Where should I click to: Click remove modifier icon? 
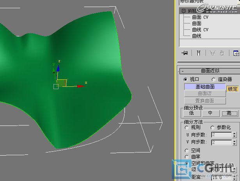(x=222, y=53)
